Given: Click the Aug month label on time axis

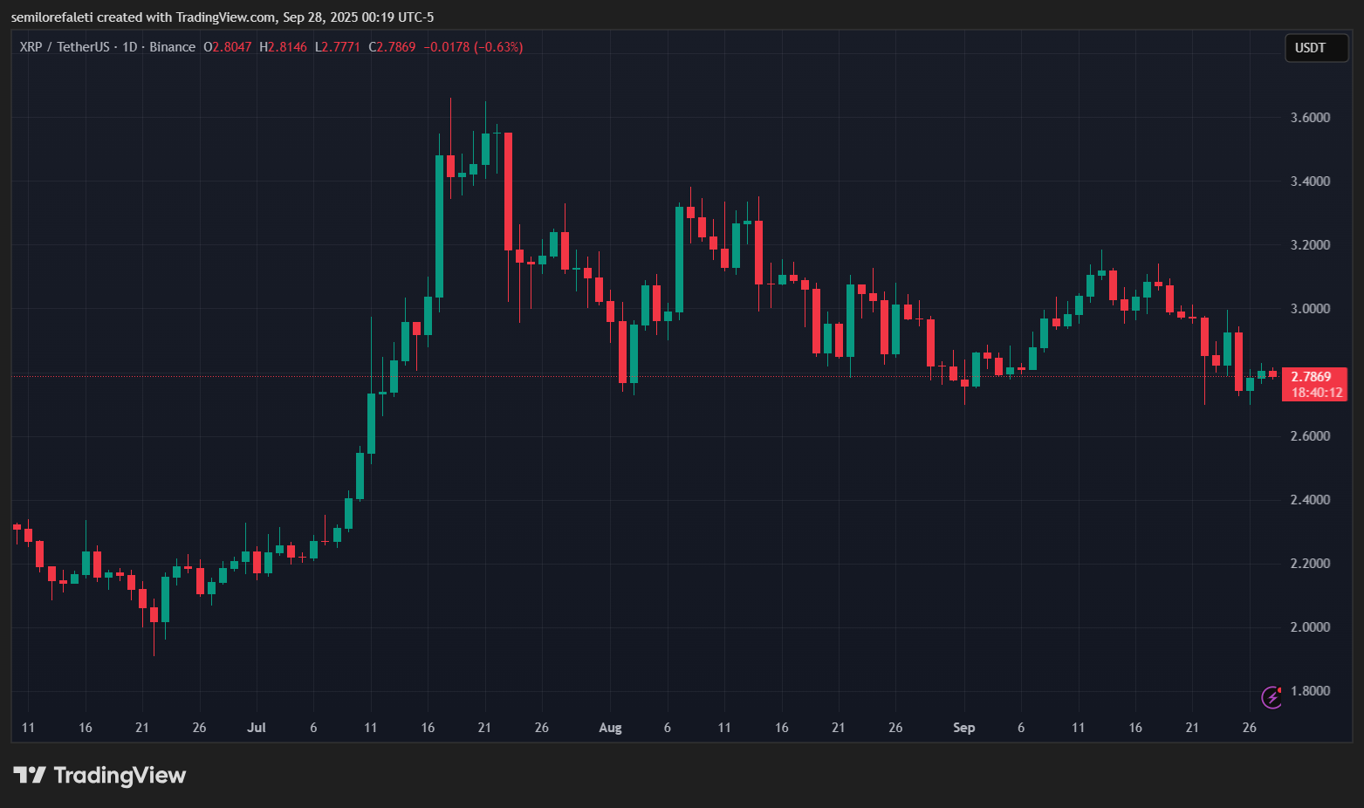Looking at the screenshot, I should [611, 728].
